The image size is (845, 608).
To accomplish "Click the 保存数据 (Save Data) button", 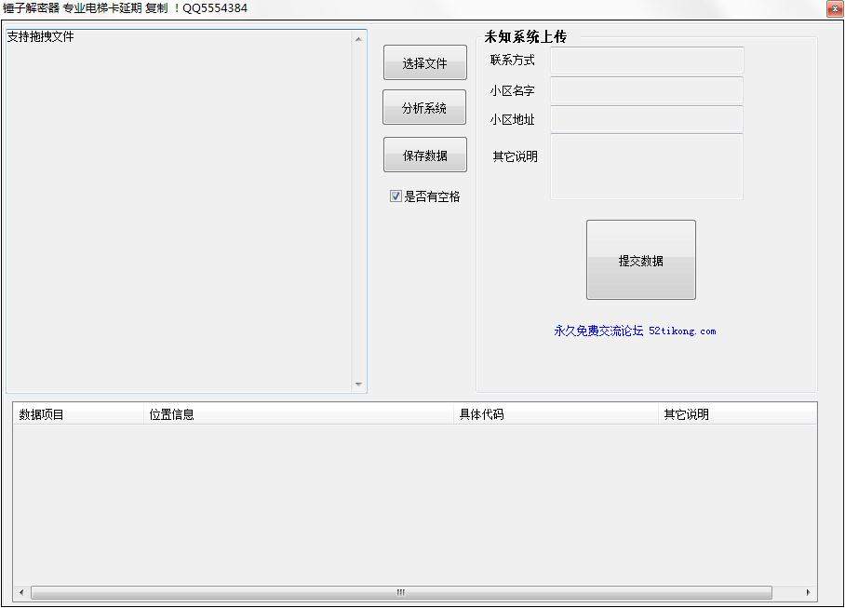I will coord(424,154).
